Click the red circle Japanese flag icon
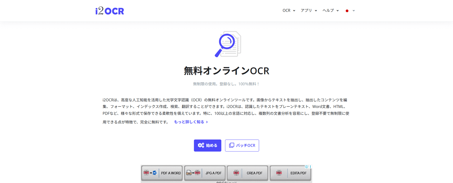Image resolution: width=453 pixels, height=183 pixels. 347,11
